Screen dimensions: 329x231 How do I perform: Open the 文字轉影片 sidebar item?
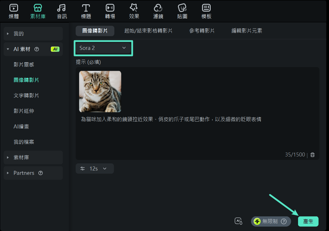click(27, 95)
